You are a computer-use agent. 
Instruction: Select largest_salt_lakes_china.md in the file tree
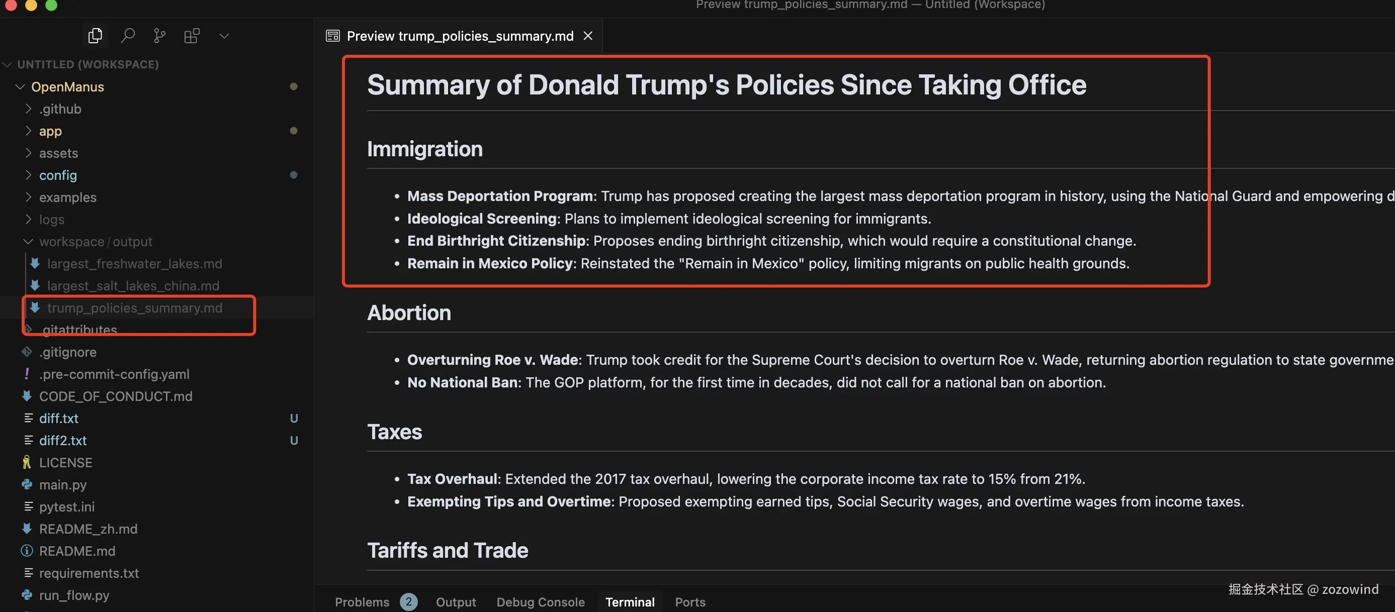click(x=133, y=286)
